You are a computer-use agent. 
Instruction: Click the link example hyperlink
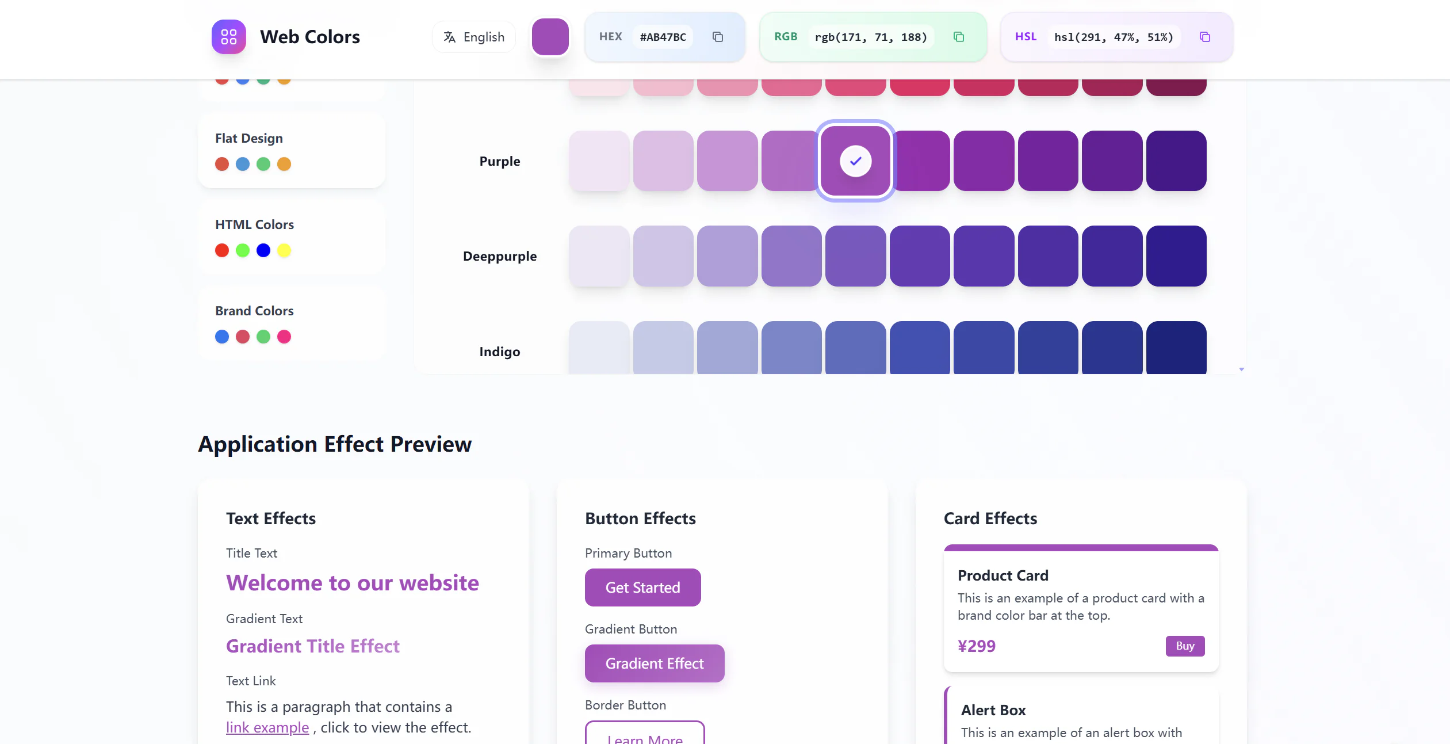267,727
